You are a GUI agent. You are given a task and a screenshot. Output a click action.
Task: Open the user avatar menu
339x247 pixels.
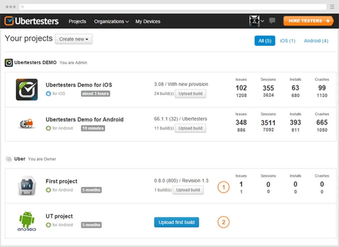pyautogui.click(x=257, y=21)
